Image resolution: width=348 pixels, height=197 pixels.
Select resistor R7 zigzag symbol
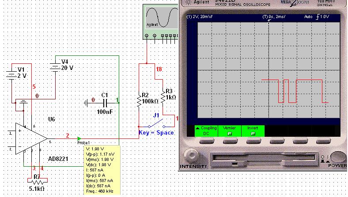click(37, 182)
